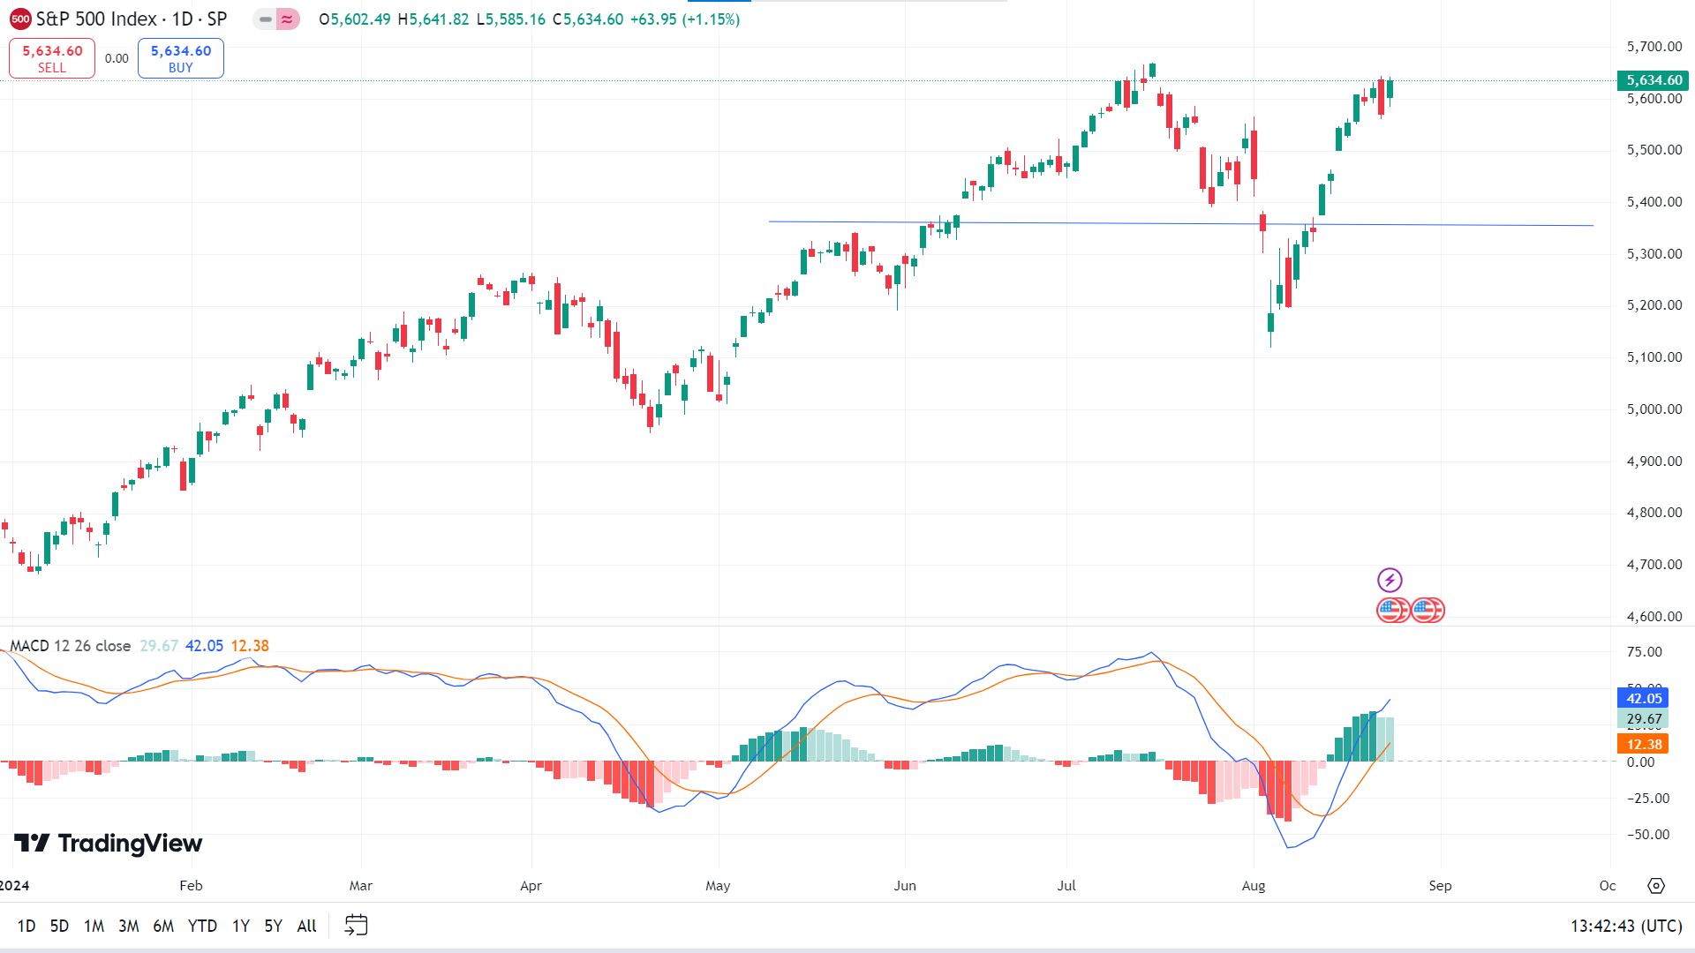This screenshot has width=1695, height=953.
Task: Select the 5Y time range
Action: click(274, 926)
